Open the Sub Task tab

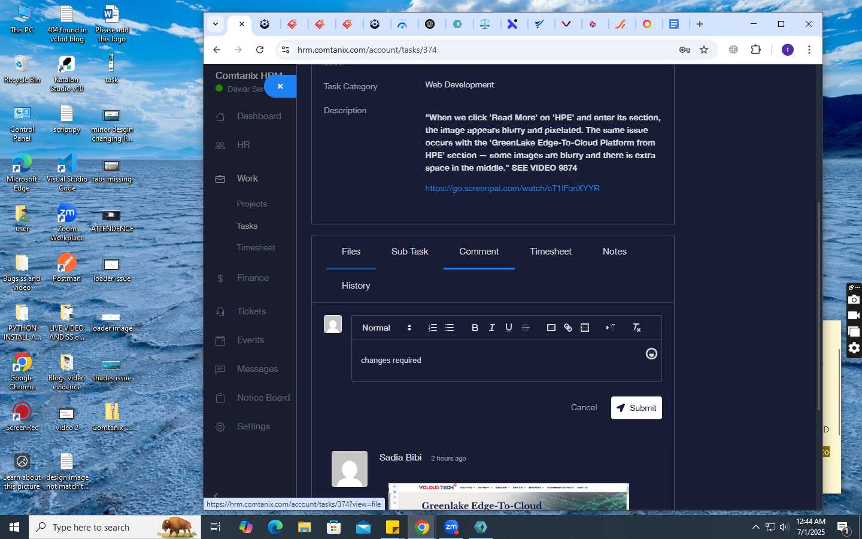409,252
